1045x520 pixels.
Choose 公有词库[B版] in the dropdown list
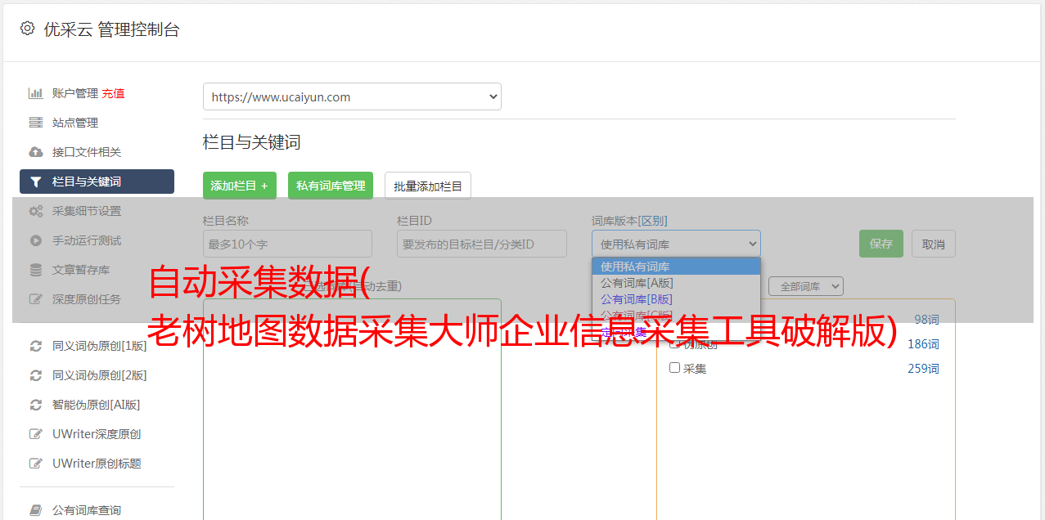click(x=676, y=299)
